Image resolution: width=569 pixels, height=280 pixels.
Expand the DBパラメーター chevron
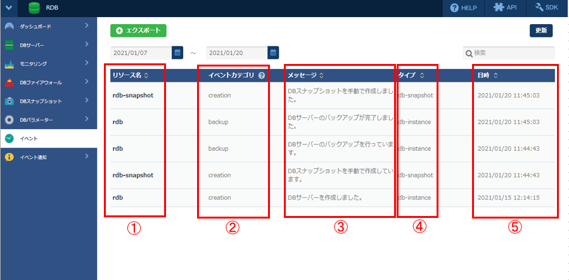[x=87, y=118]
